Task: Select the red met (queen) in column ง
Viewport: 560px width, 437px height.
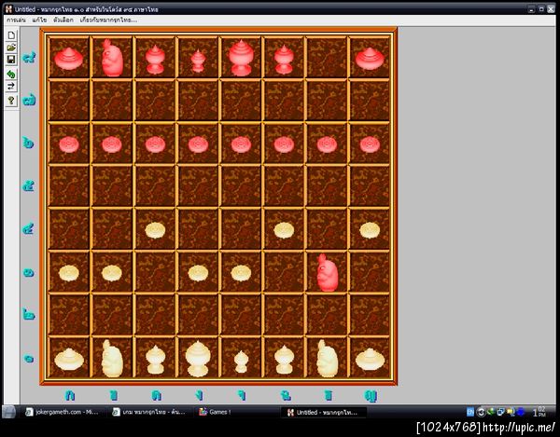Action: (x=198, y=61)
